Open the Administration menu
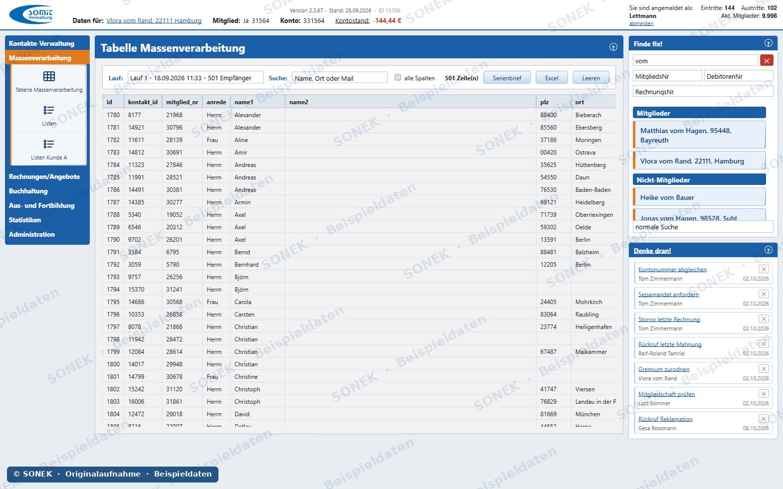The height and width of the screenshot is (489, 783). coord(47,234)
